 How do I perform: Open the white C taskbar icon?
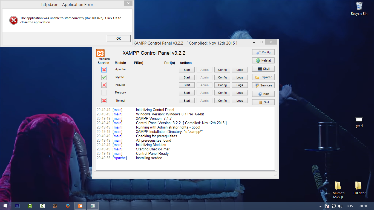42,206
